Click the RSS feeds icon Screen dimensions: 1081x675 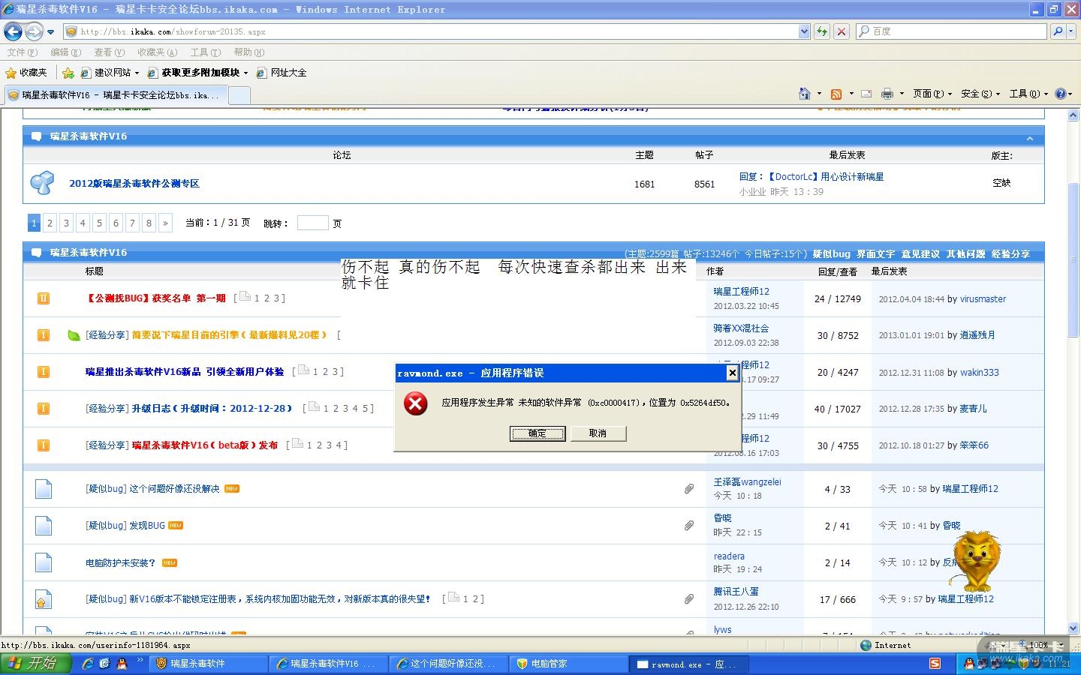[x=836, y=94]
